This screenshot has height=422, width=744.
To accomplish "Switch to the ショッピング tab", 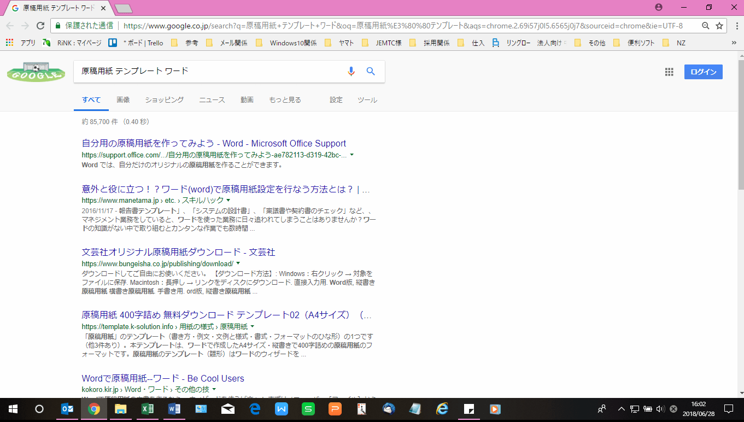I will pos(165,100).
